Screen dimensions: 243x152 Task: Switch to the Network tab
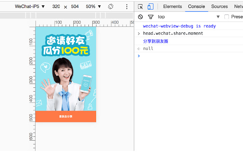click(x=238, y=6)
